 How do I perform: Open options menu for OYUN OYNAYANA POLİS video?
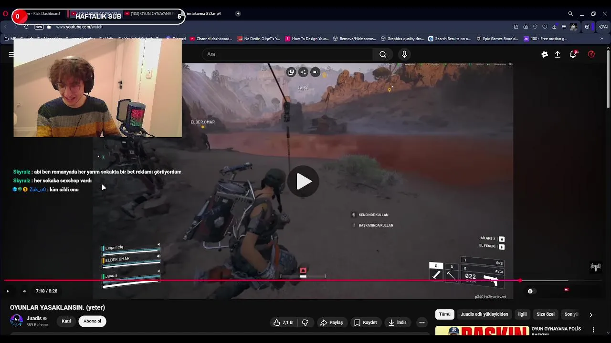tap(594, 330)
